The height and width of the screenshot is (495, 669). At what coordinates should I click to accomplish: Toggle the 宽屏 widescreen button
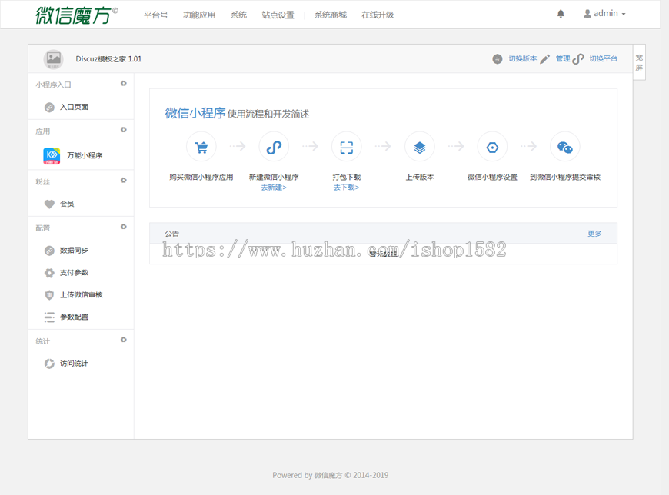pos(639,62)
